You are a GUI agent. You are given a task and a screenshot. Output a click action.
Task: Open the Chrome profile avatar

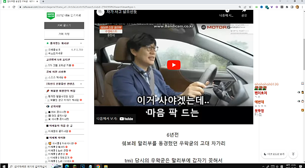point(297,7)
